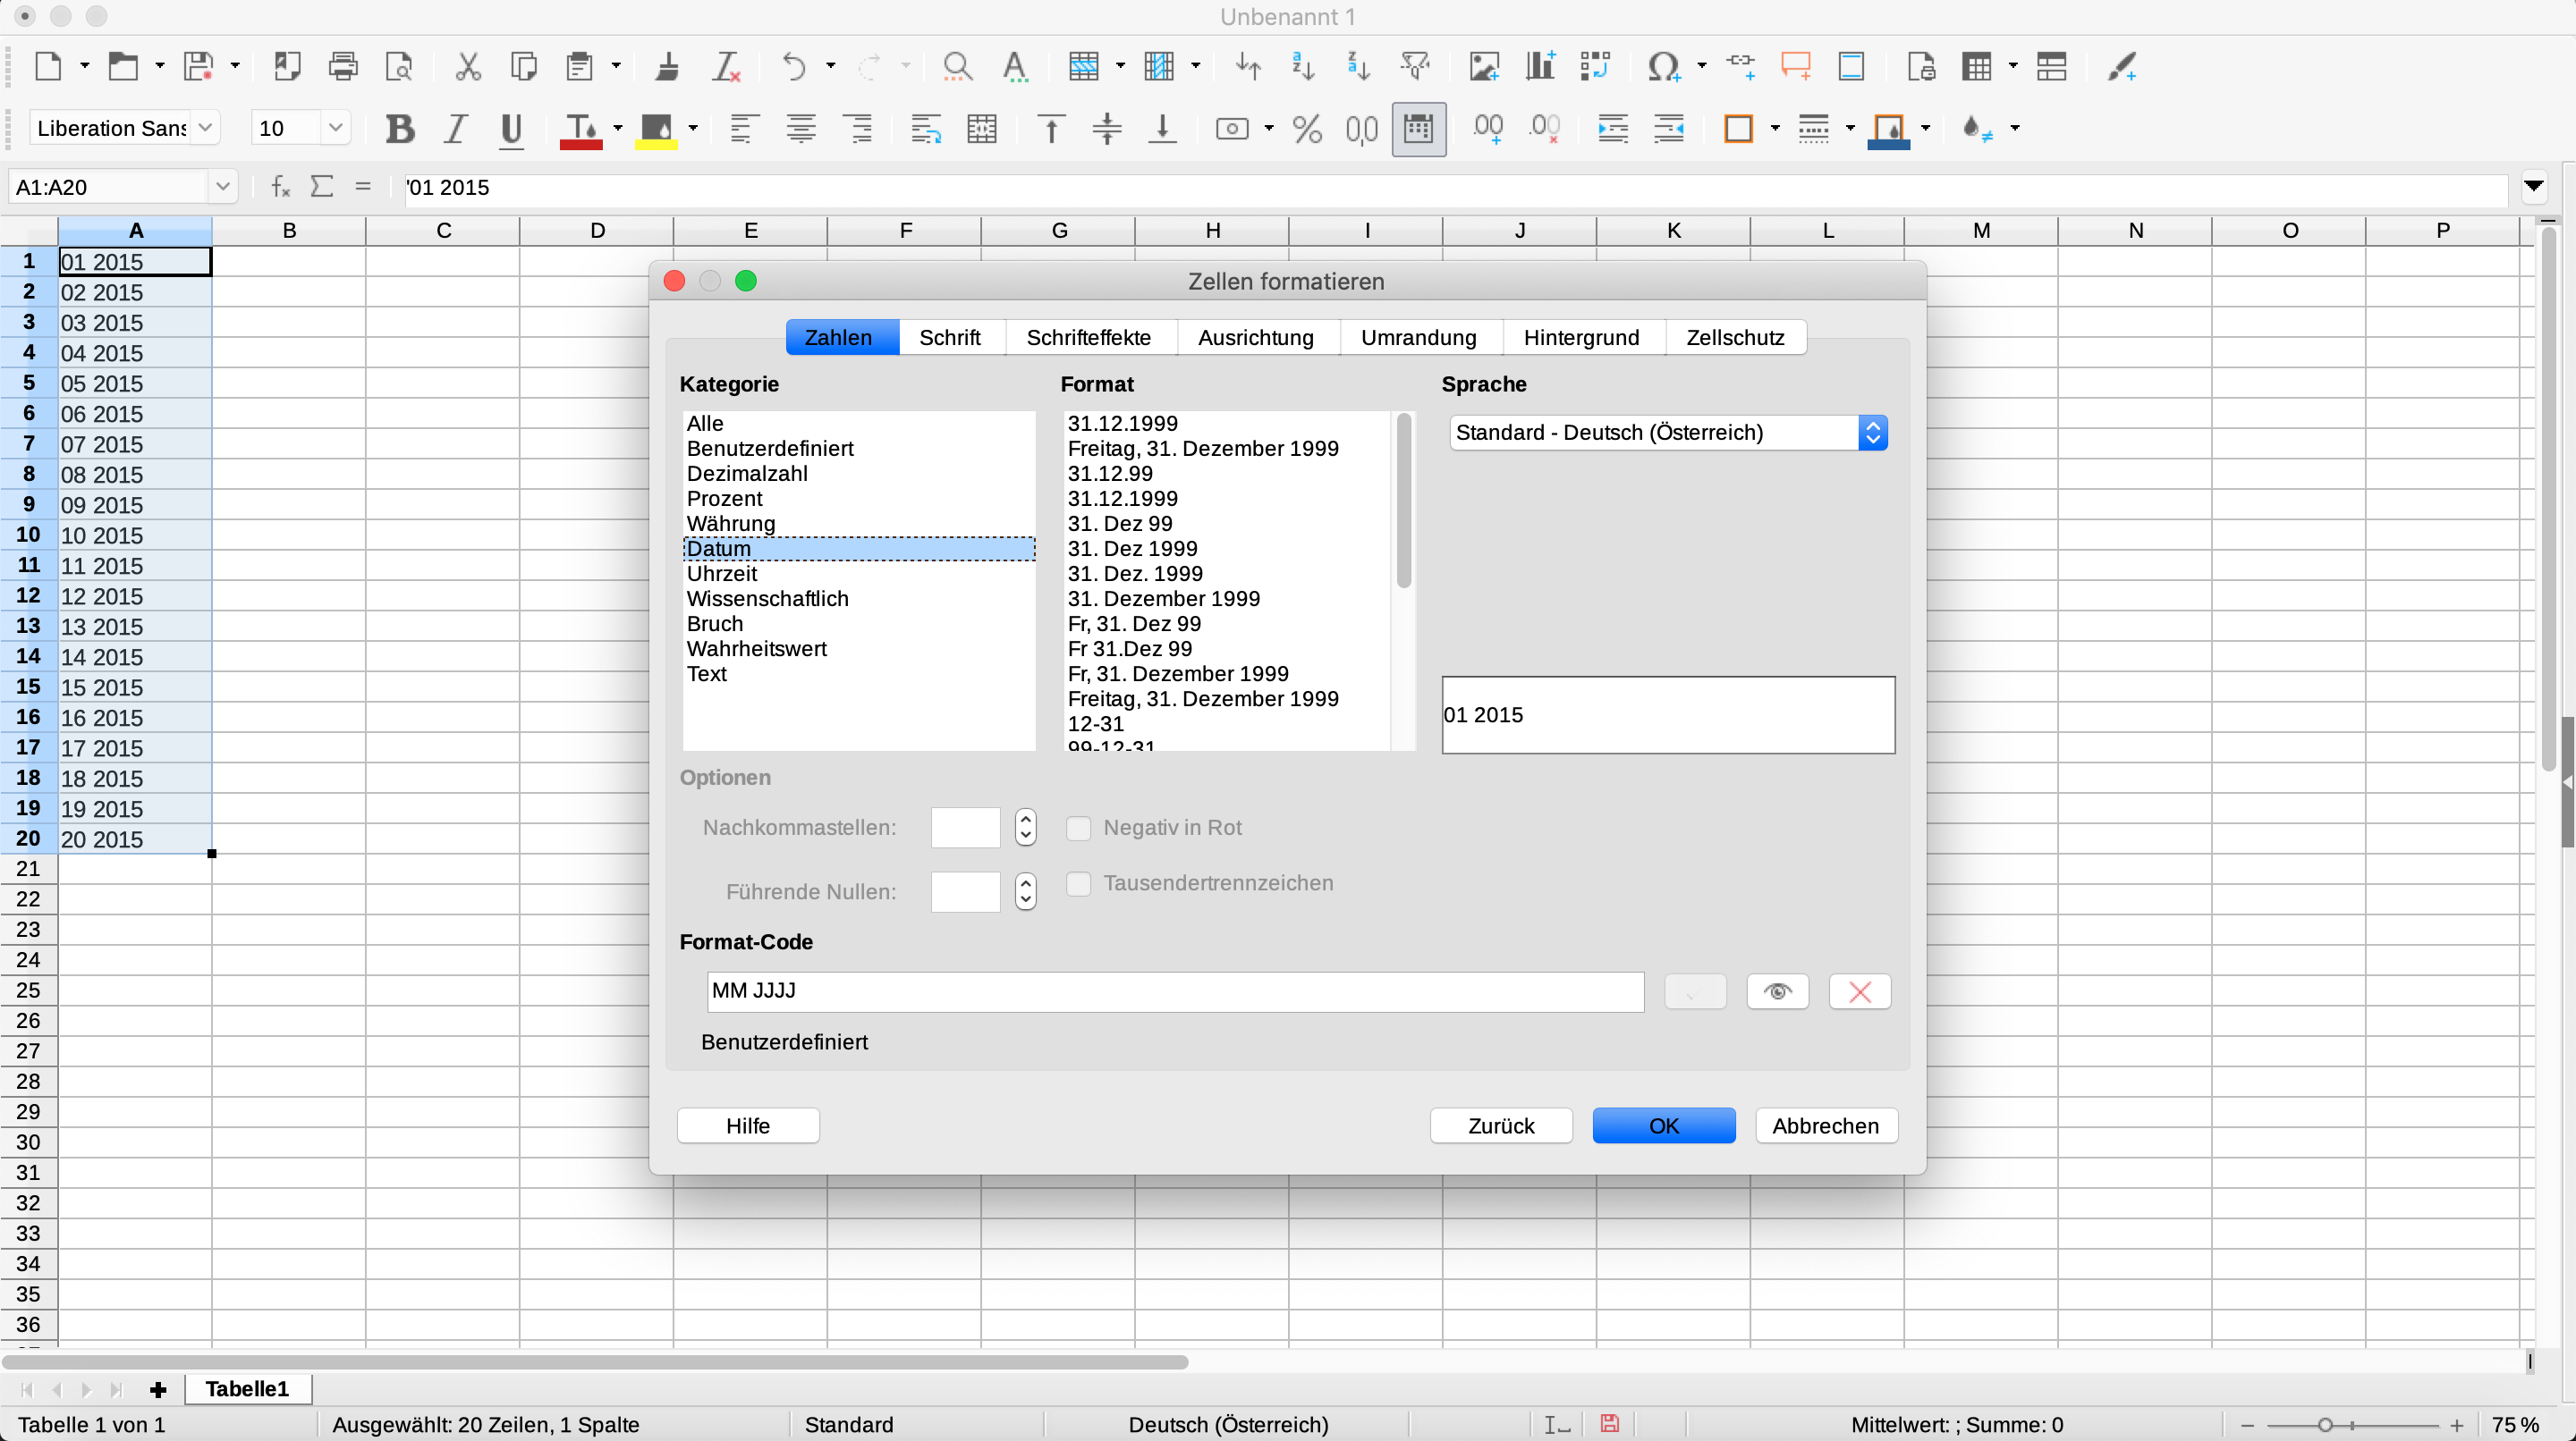Click Format as Percent icon
This screenshot has height=1441, width=2576.
[x=1307, y=129]
